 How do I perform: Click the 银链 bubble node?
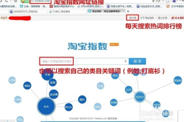(27, 86)
